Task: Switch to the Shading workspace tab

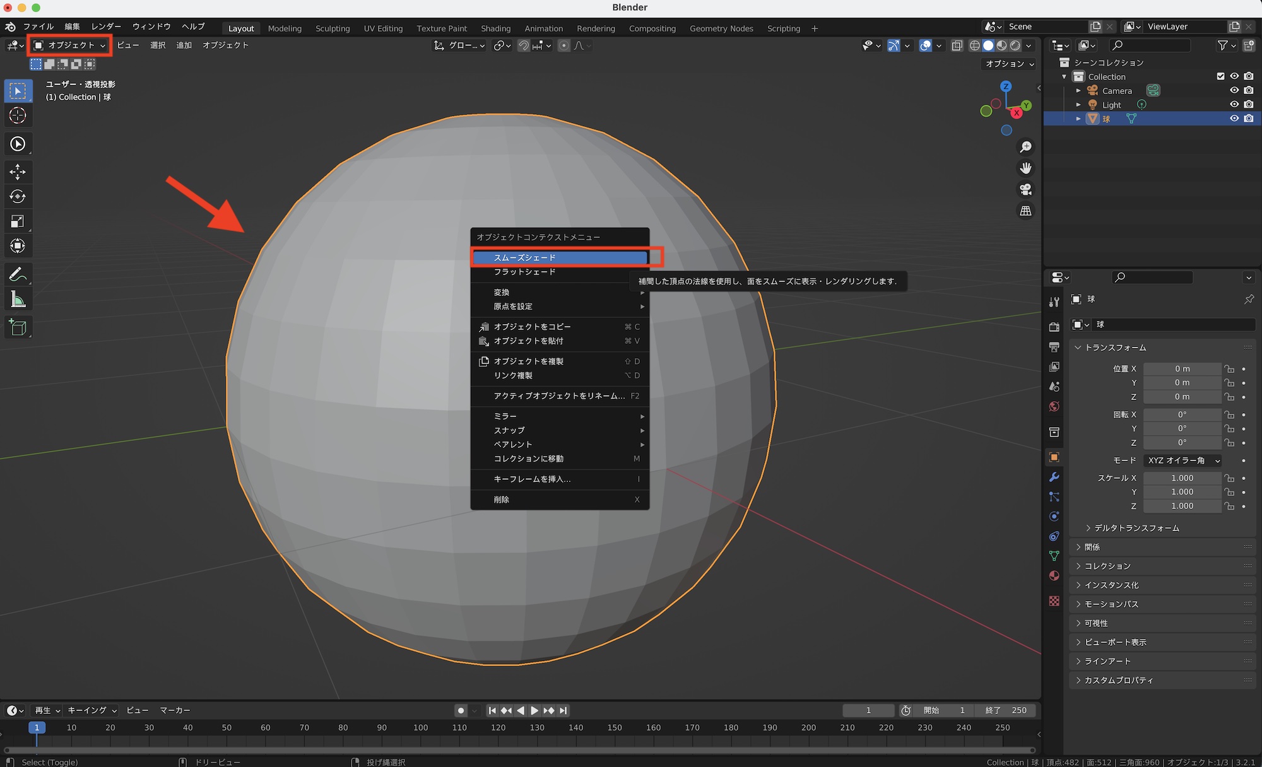Action: click(x=495, y=28)
